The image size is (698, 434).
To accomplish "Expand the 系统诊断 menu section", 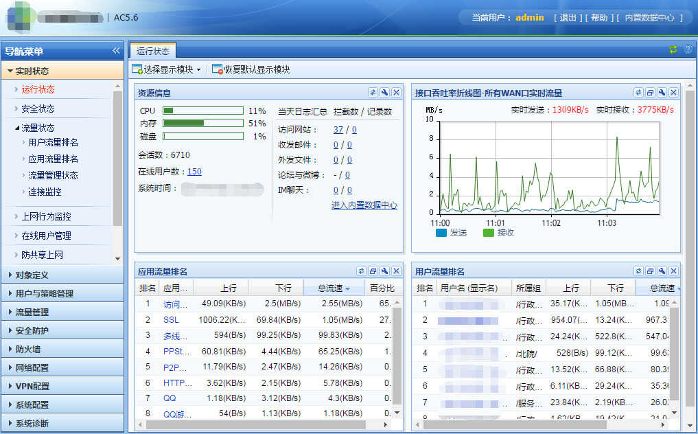I will click(x=62, y=423).
